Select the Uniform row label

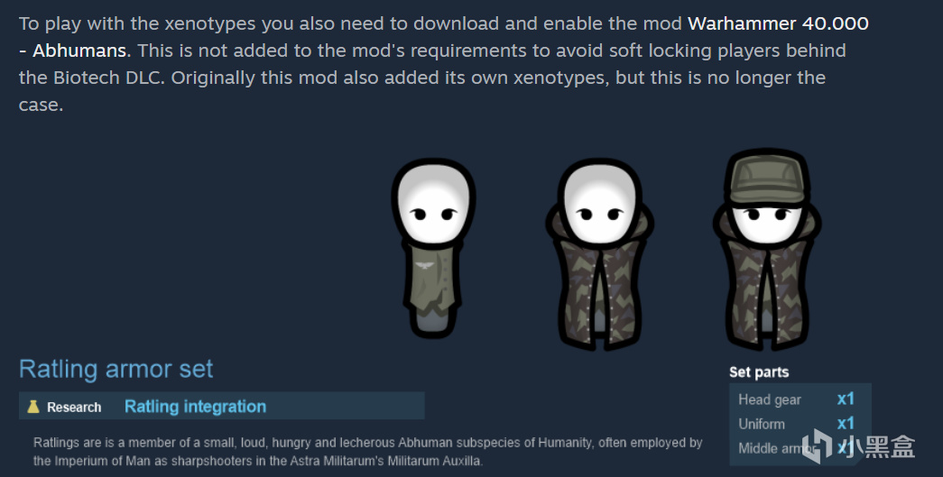(762, 424)
